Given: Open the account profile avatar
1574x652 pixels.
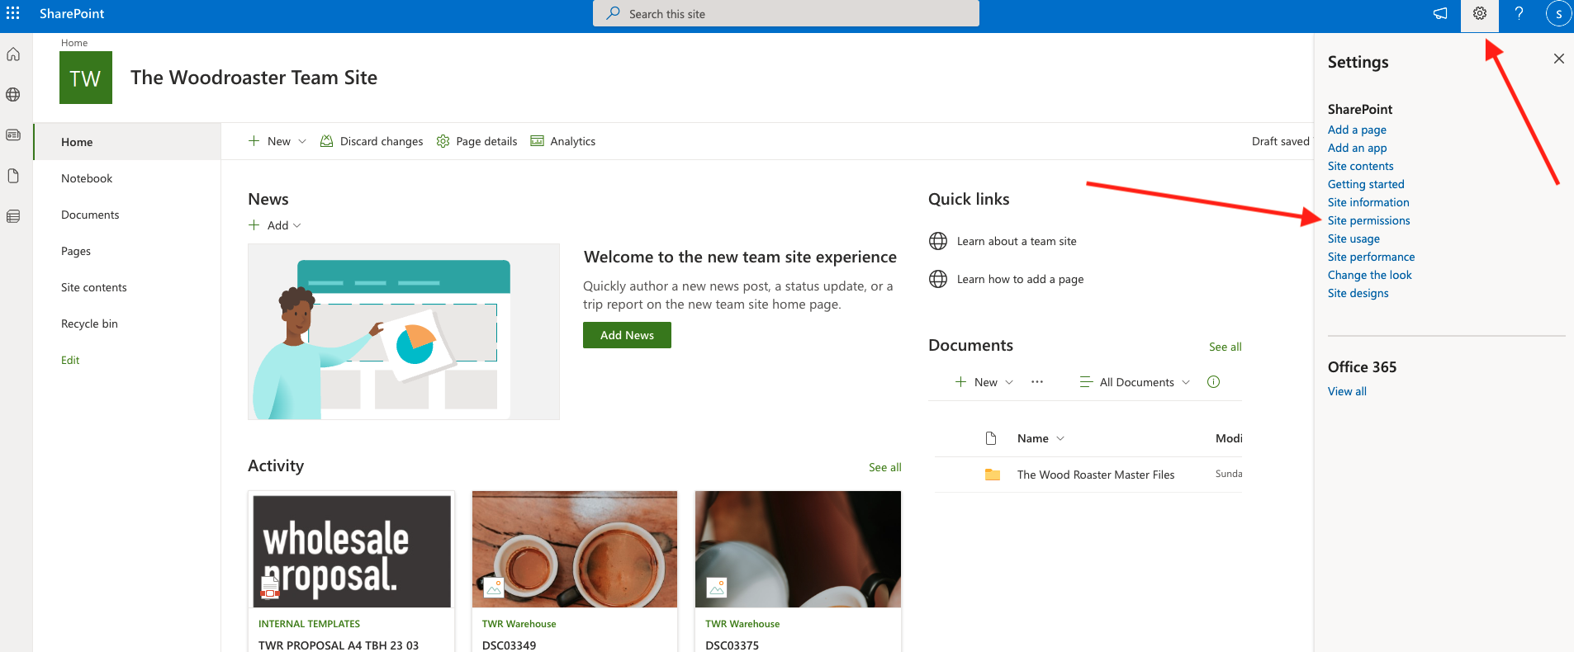Looking at the screenshot, I should [1558, 14].
